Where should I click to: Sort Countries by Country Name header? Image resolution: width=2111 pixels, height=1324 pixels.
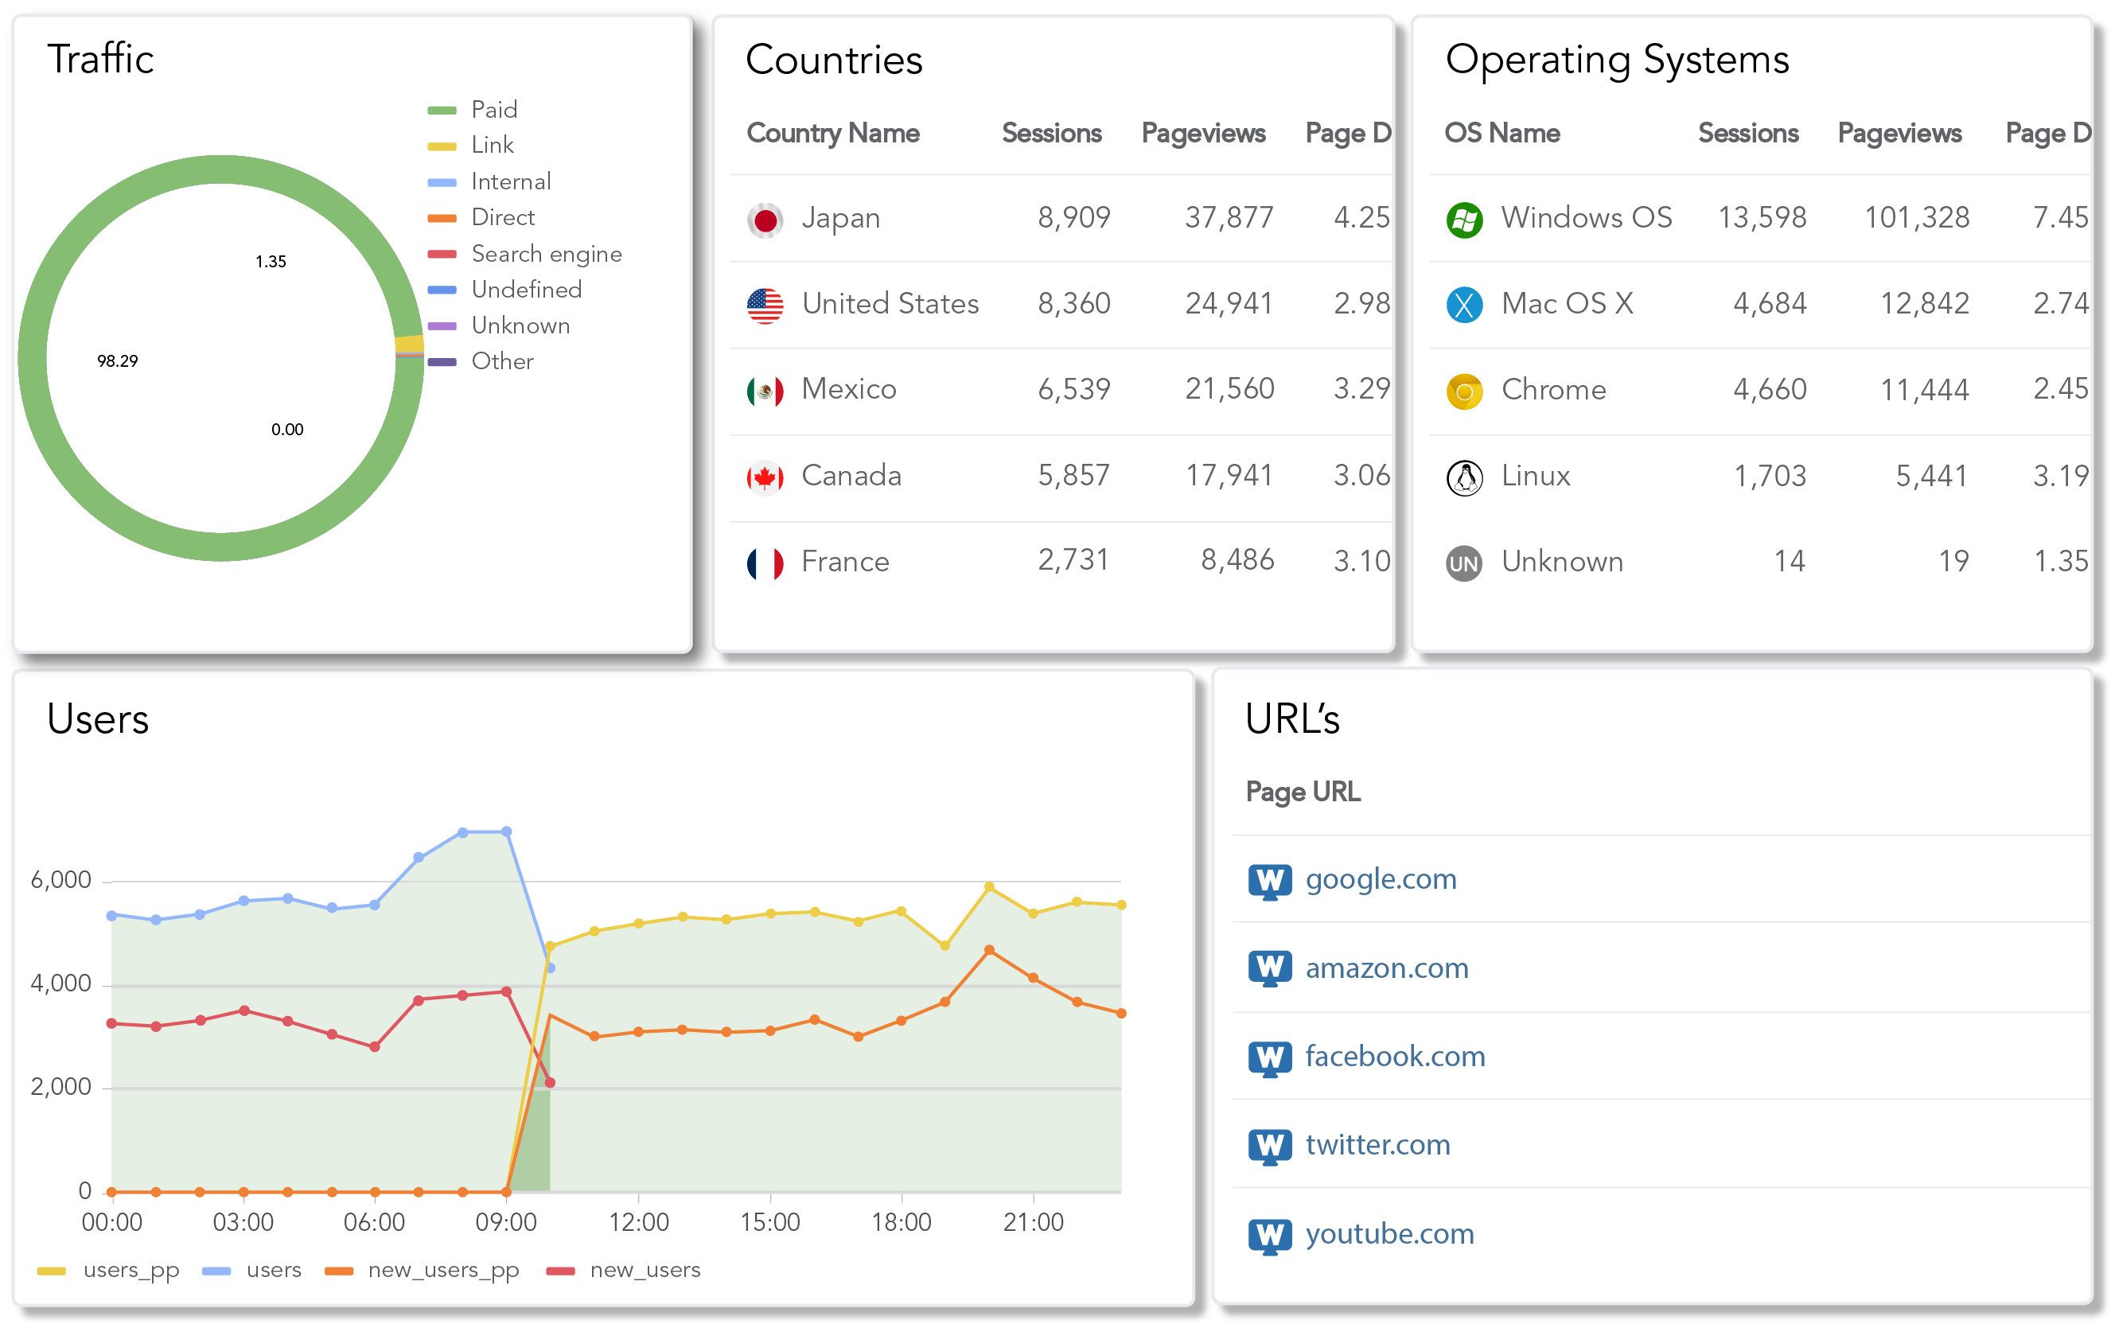[x=832, y=133]
